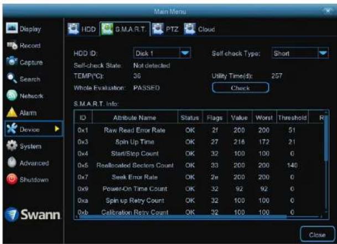Screen dimensions: 337x244
Task: Click the Record camera icon
Action: coord(12,45)
